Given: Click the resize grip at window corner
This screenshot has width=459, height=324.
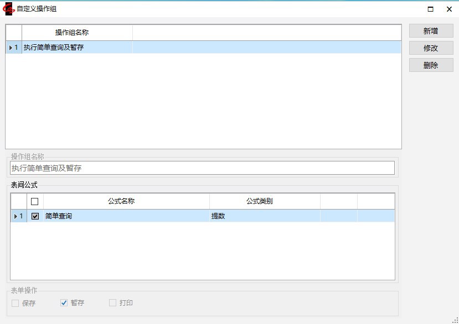Looking at the screenshot, I should [455, 320].
